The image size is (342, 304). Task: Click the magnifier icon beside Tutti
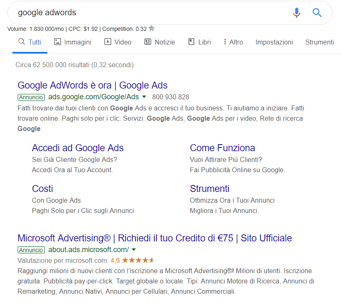21,42
